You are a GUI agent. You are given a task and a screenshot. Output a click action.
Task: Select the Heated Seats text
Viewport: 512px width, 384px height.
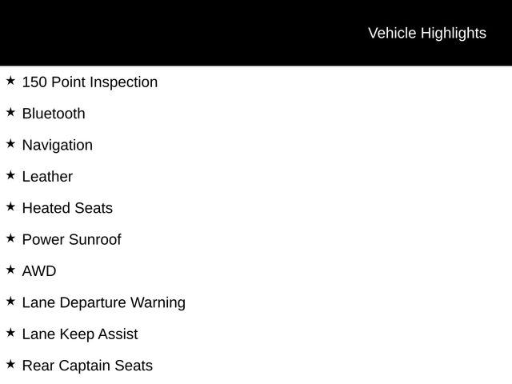pyautogui.click(x=67, y=208)
